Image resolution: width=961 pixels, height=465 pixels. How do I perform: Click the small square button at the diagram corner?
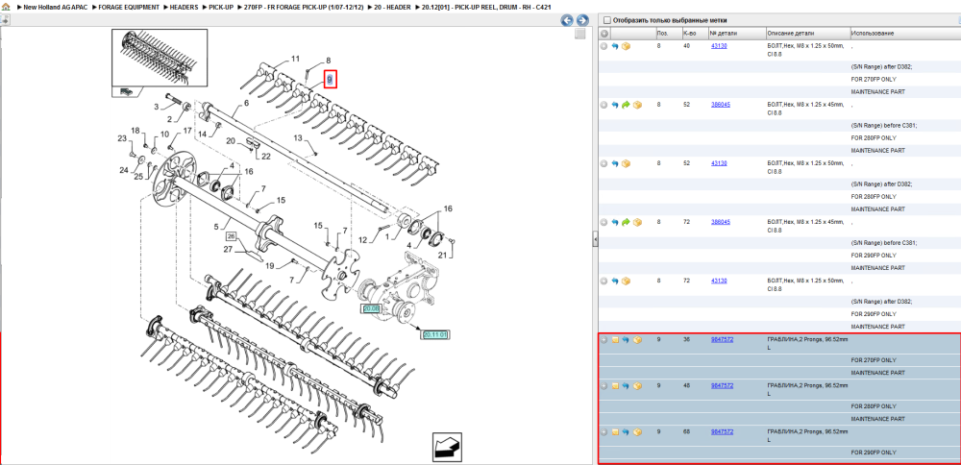579,35
